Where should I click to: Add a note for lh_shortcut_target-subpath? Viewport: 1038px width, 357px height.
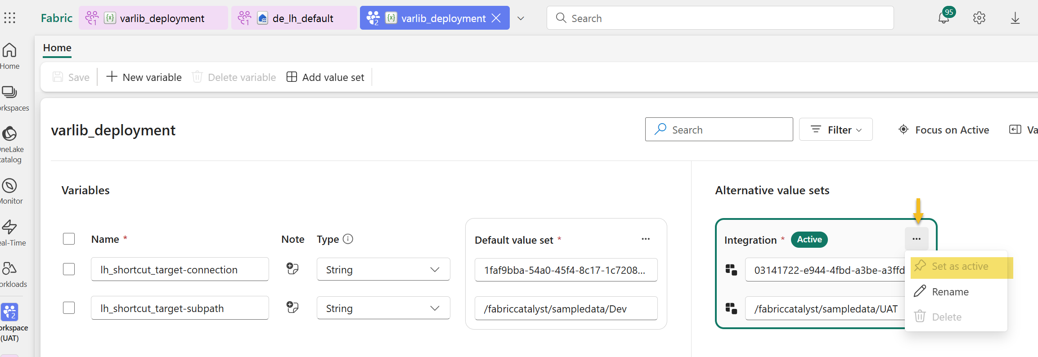[292, 308]
